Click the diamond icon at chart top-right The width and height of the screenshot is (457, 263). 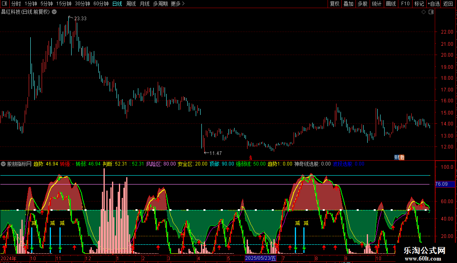click(x=423, y=12)
